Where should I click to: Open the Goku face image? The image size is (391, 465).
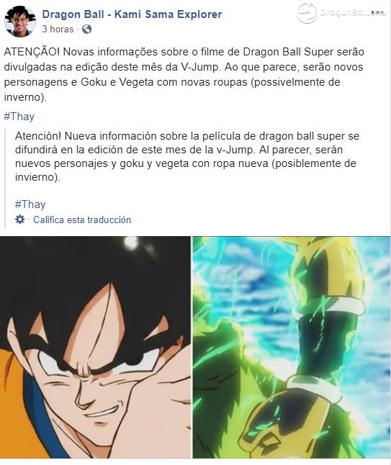(x=95, y=347)
